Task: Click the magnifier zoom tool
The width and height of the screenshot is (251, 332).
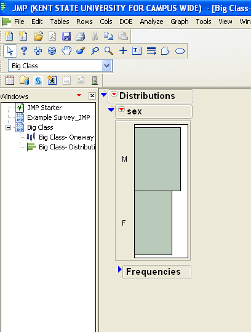Action: coord(109,51)
